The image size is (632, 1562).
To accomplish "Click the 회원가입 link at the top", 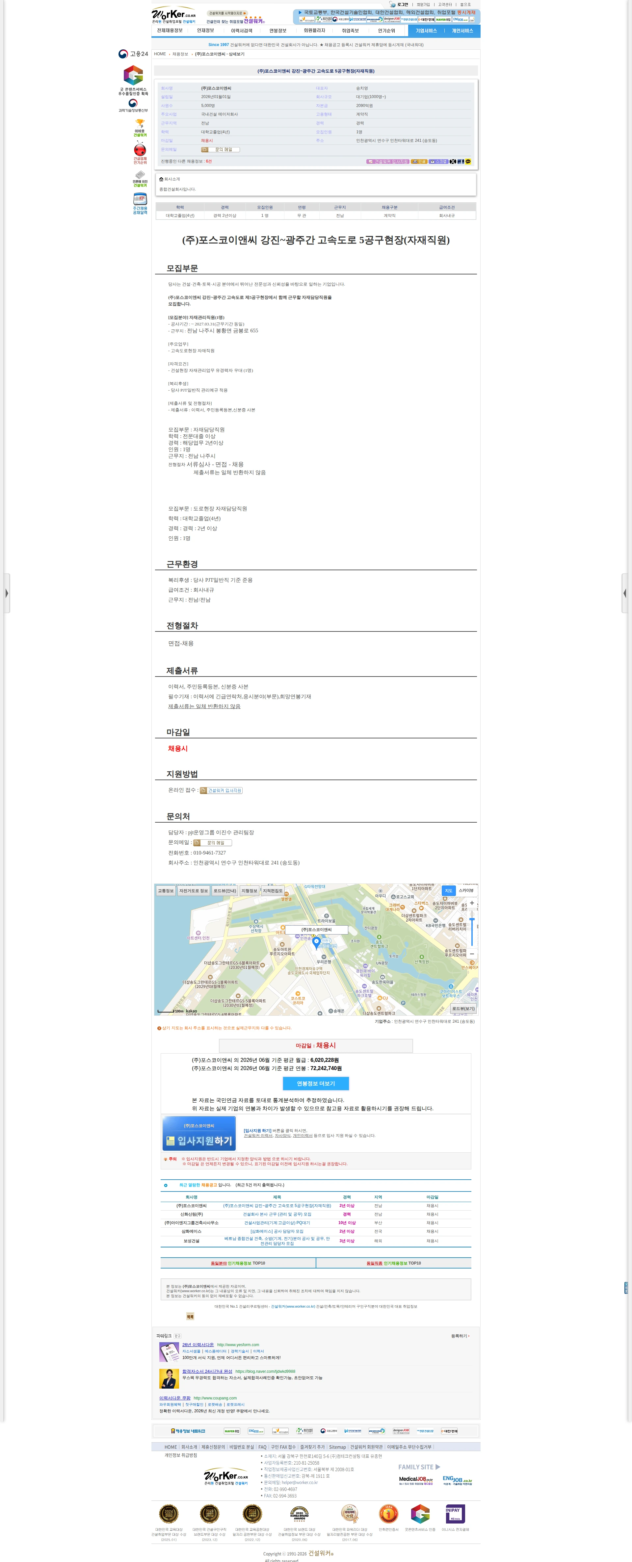I will pyautogui.click(x=423, y=4).
